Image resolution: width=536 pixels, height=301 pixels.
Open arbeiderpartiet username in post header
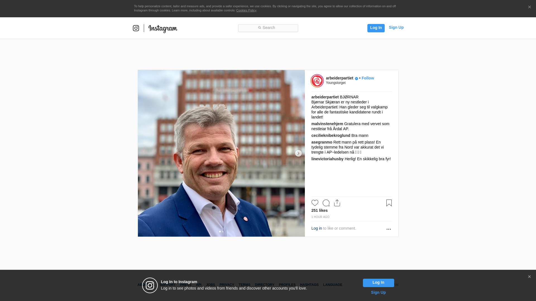(339, 78)
